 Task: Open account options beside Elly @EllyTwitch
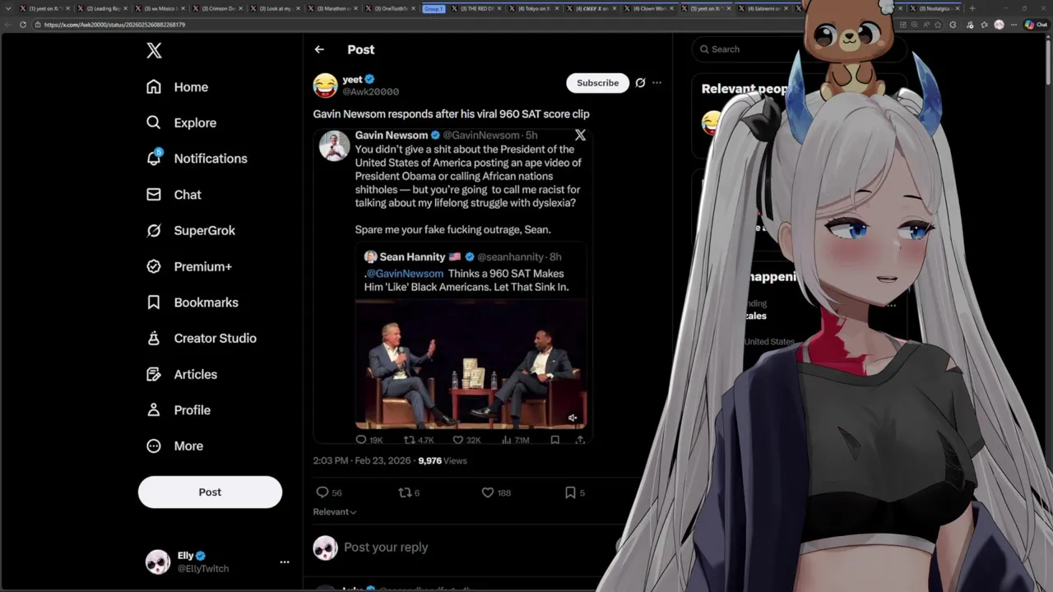(285, 562)
